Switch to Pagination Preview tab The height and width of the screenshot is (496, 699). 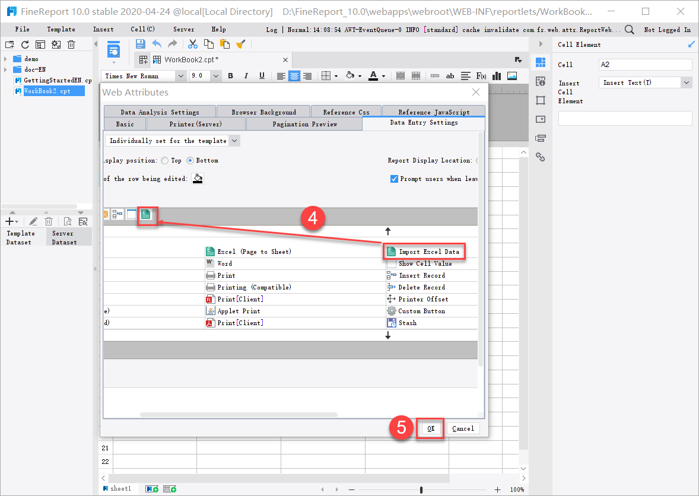click(305, 124)
